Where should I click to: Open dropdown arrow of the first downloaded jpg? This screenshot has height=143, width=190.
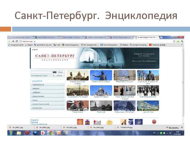33,127
